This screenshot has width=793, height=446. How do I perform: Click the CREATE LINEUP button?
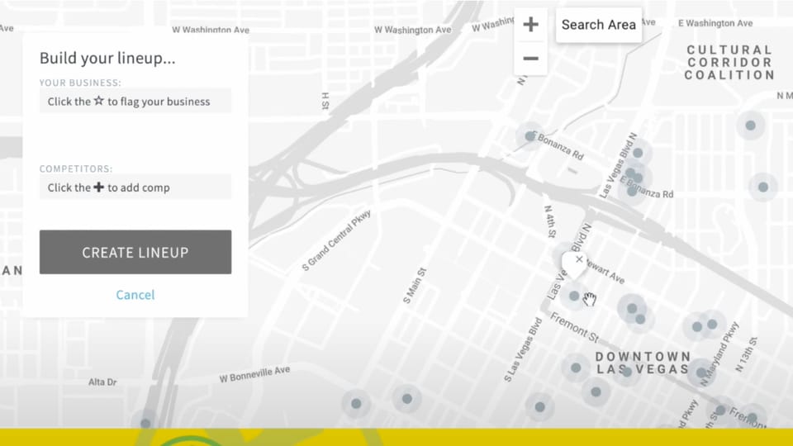point(135,253)
